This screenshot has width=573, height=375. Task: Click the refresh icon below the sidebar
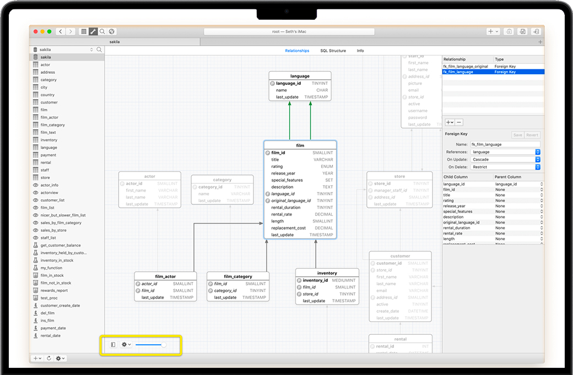coord(49,358)
